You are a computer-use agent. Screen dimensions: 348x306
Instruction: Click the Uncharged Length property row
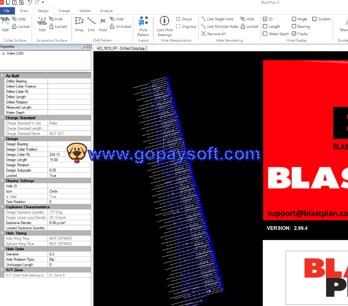click(x=48, y=265)
